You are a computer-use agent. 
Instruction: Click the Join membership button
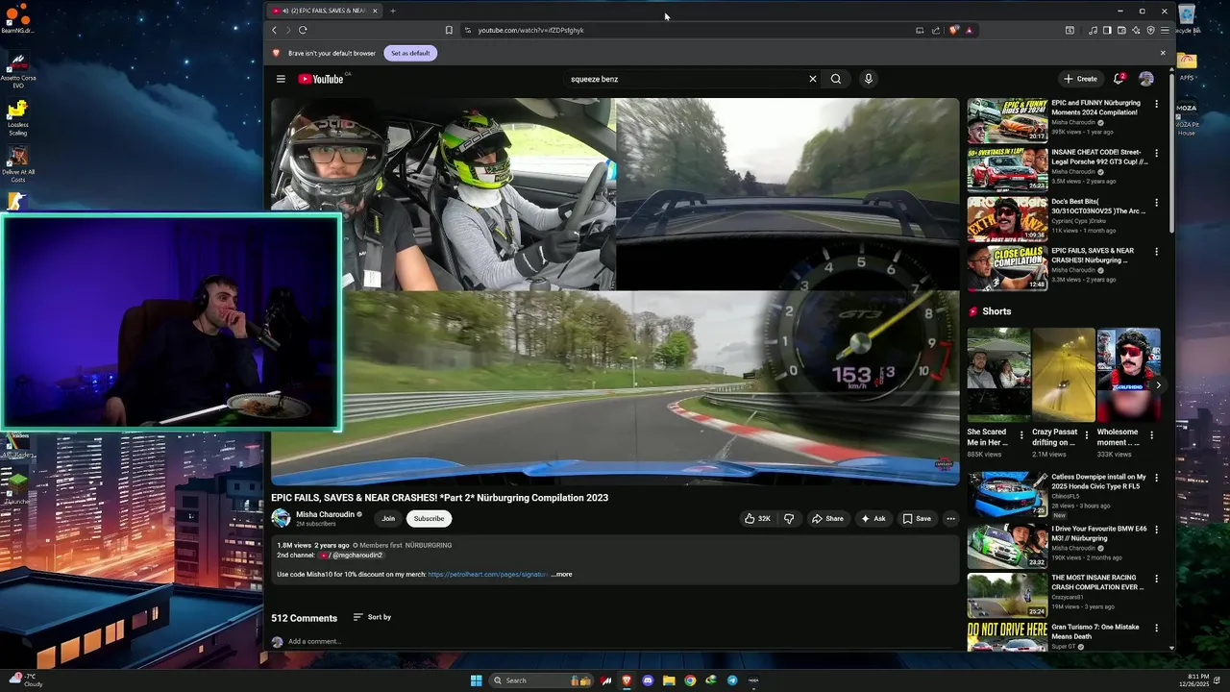tap(388, 518)
